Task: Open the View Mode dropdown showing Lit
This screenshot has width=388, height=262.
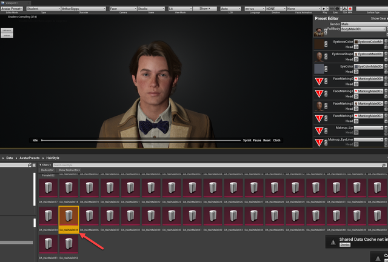Action: (180, 8)
